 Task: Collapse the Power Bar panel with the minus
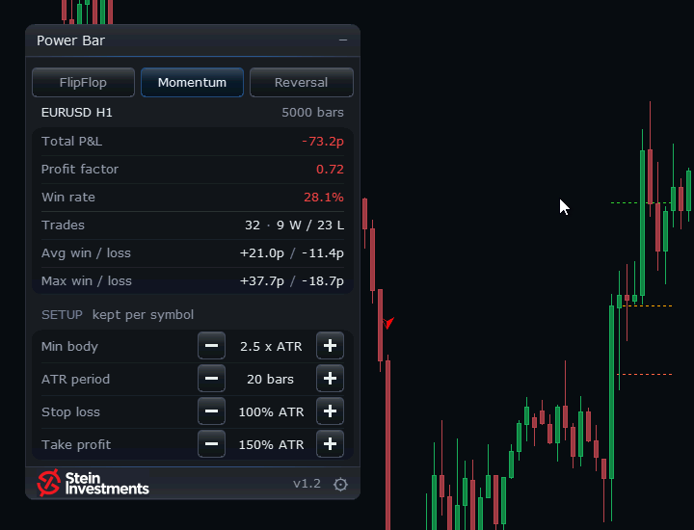pos(343,40)
